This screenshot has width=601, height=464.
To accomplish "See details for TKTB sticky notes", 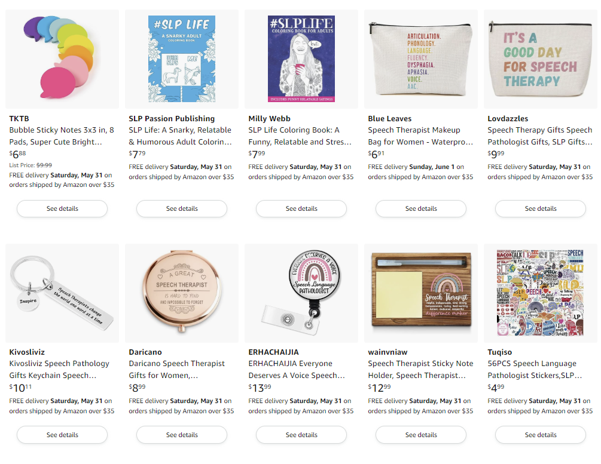I will click(x=62, y=208).
